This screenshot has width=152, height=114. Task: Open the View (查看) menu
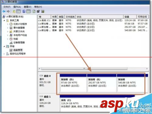tap(28, 7)
